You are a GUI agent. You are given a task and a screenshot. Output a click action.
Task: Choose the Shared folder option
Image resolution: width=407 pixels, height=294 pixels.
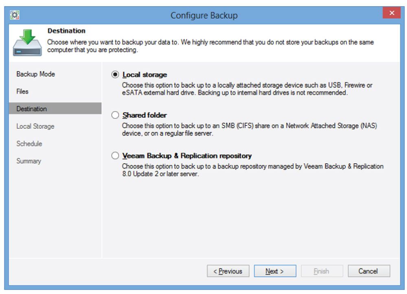(115, 115)
